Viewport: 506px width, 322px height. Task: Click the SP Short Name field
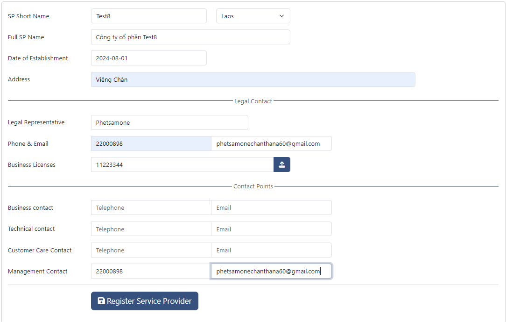[148, 16]
